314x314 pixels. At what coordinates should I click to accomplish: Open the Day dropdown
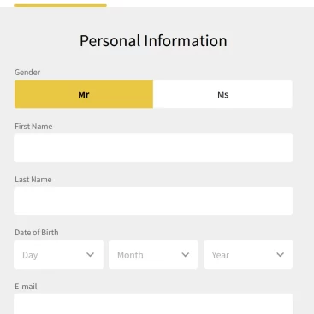tap(58, 254)
